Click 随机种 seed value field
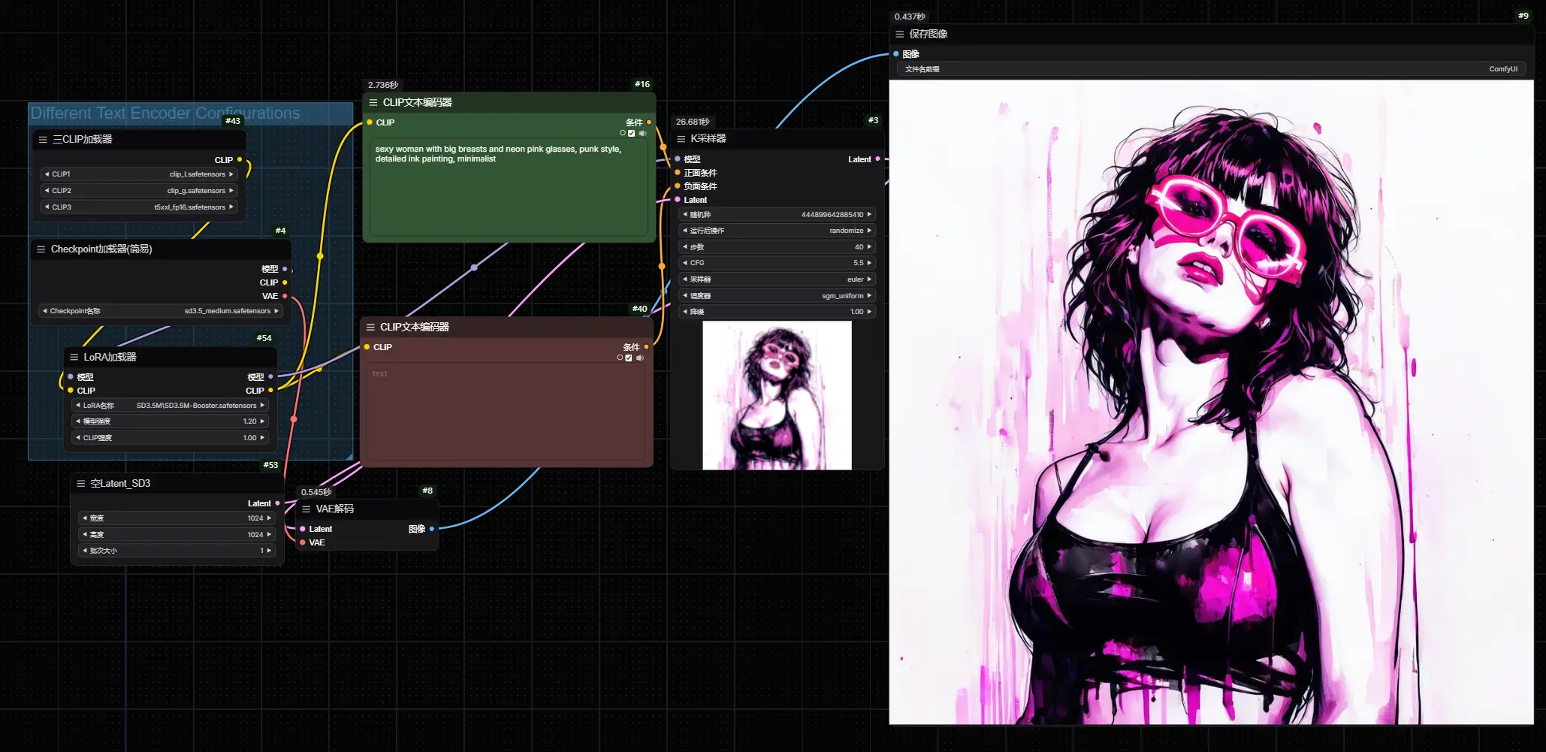Screen dimensions: 1546x752 click(778, 215)
